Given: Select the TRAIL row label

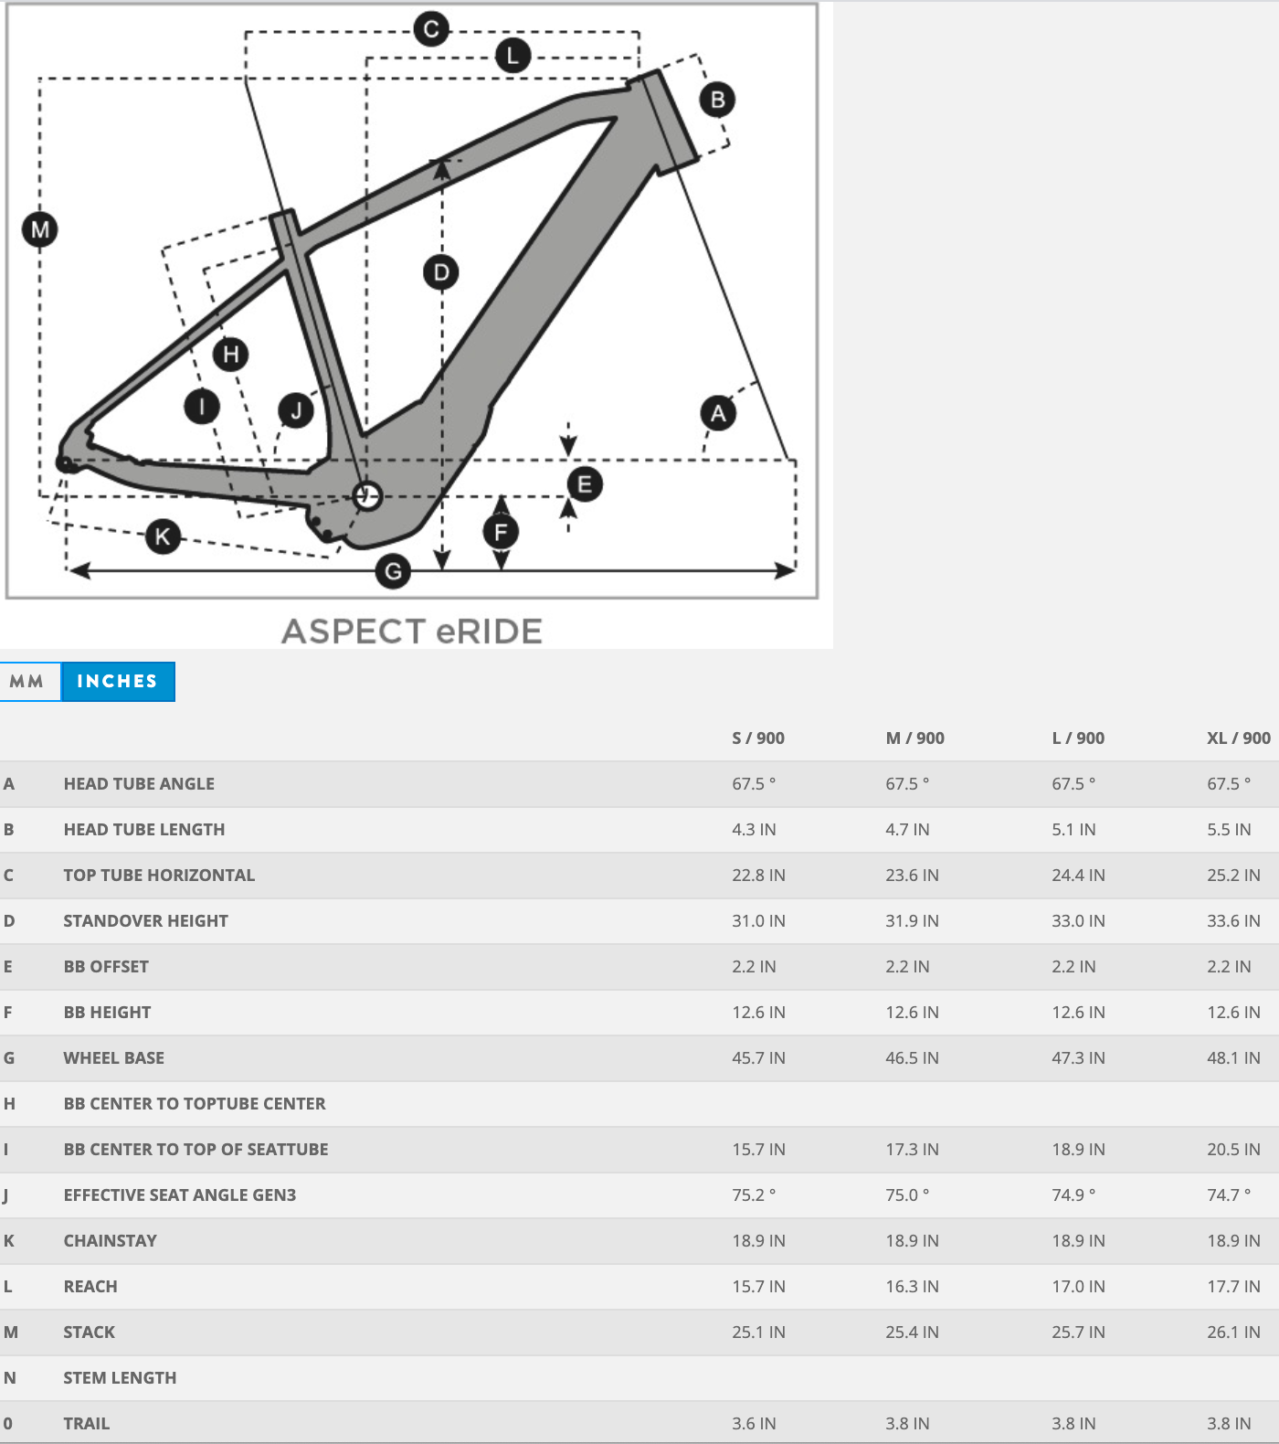Looking at the screenshot, I should (x=86, y=1424).
